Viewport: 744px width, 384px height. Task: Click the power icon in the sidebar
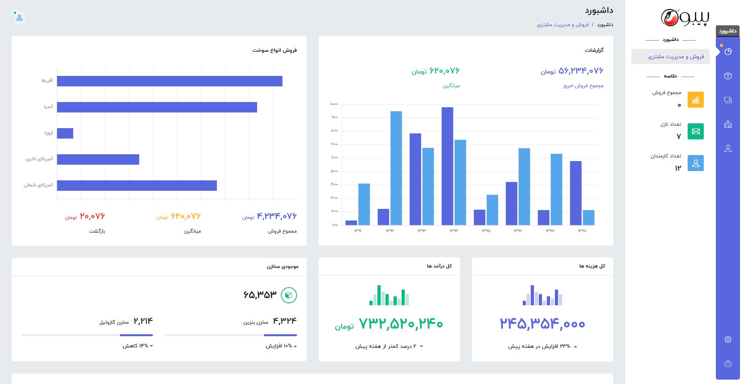[728, 364]
